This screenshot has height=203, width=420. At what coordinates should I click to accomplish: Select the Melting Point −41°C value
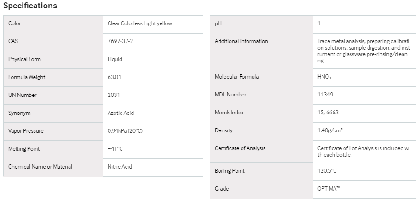click(115, 149)
